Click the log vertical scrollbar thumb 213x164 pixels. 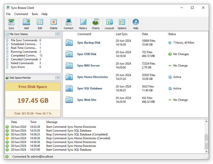[206, 142]
